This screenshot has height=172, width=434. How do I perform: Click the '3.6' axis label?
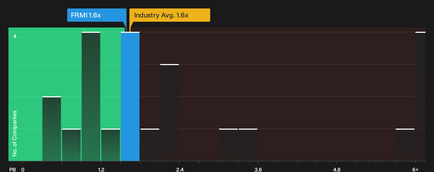click(258, 169)
